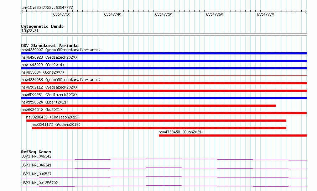Click the nsv4733458 (Quan2021) label
Viewport: 317px width, 191px height.
(181, 132)
